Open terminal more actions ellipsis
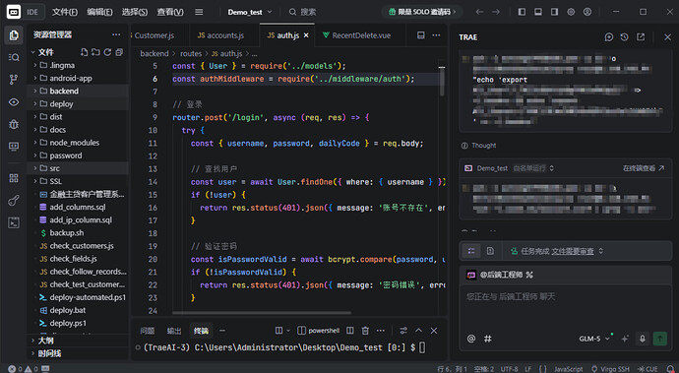The width and height of the screenshot is (679, 373). (380, 331)
